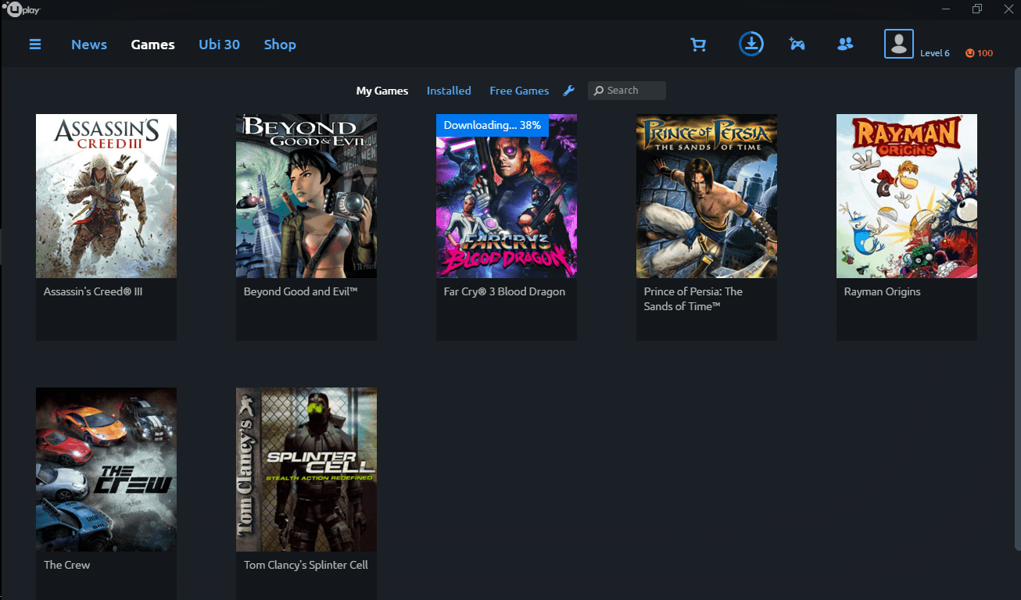1021x600 pixels.
Task: Open Assassin's Creed III cover
Action: [106, 196]
